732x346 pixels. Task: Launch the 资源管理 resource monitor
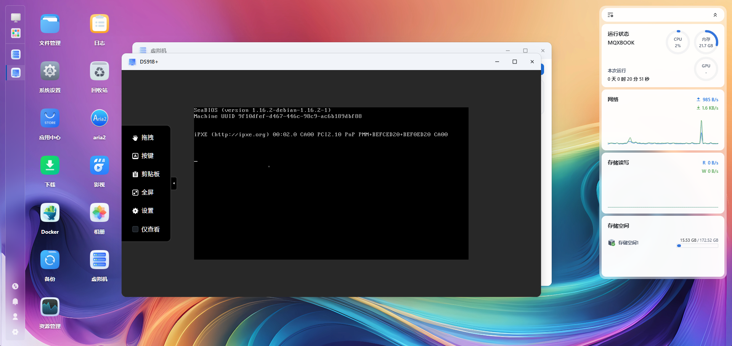(50, 307)
